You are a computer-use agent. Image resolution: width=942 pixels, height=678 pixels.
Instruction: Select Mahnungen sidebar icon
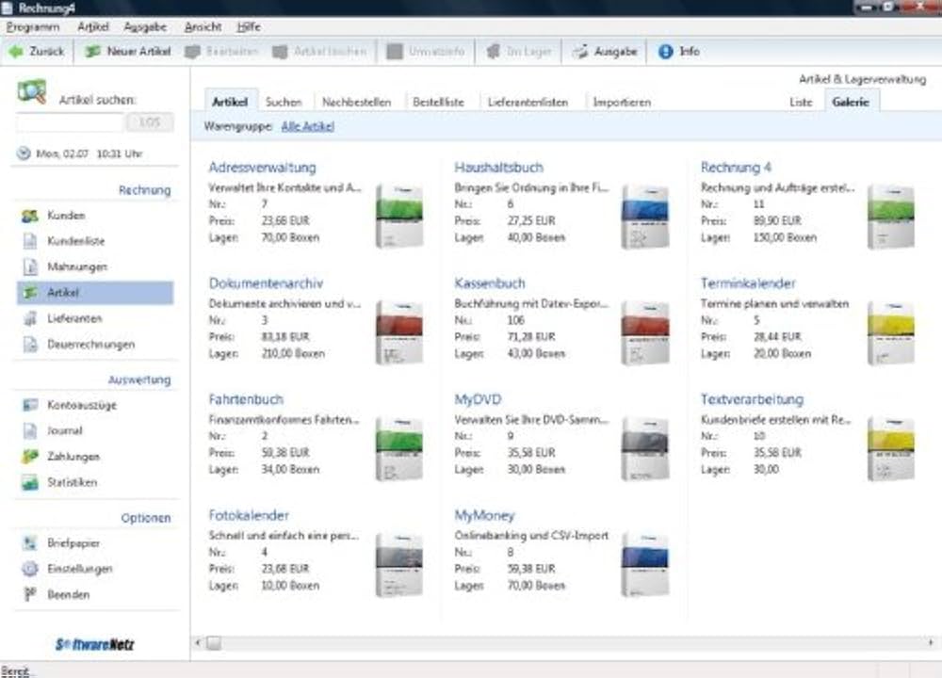30,266
